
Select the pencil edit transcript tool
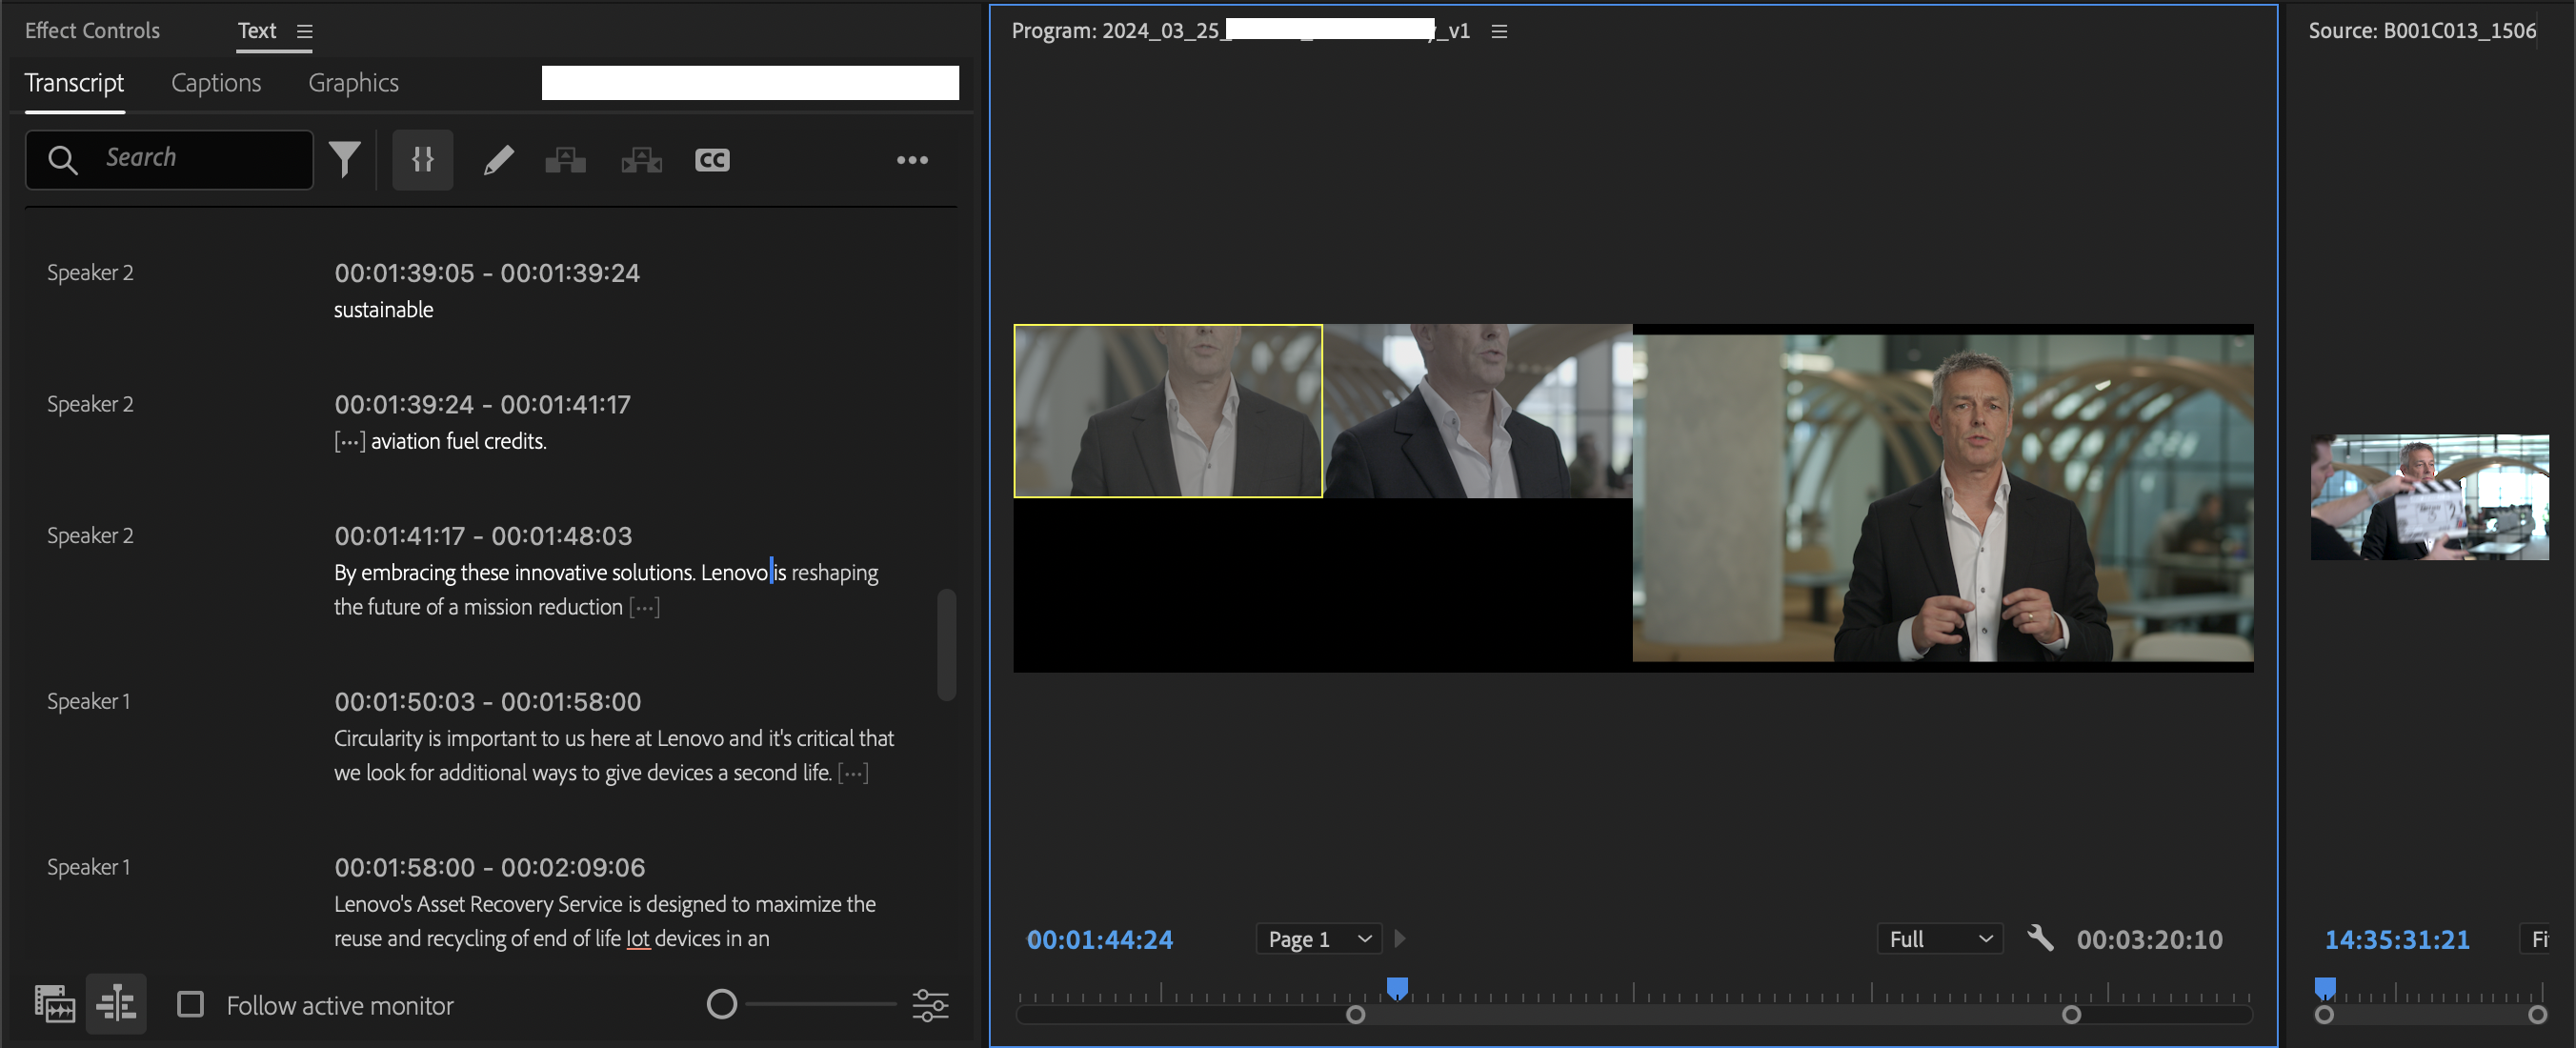[x=498, y=159]
